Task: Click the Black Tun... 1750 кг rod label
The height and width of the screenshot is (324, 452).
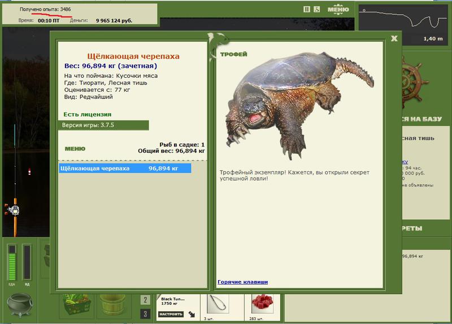Action: point(173,301)
